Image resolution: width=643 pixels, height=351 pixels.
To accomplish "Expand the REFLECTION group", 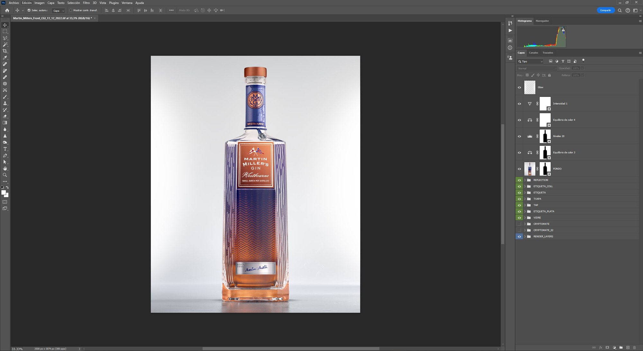I will click(x=525, y=180).
